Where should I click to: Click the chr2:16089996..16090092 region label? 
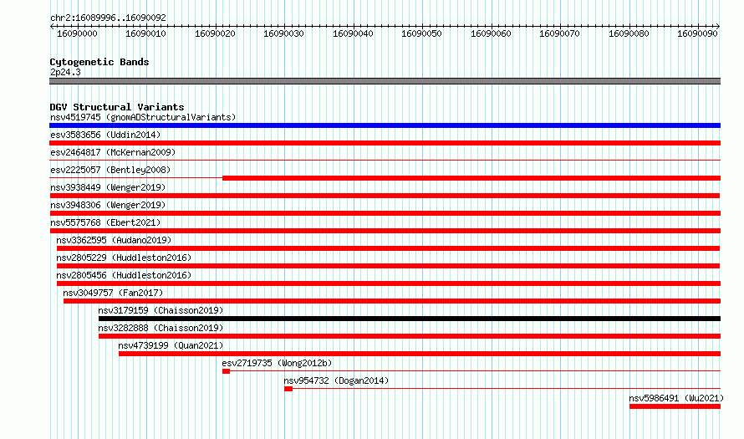click(108, 18)
